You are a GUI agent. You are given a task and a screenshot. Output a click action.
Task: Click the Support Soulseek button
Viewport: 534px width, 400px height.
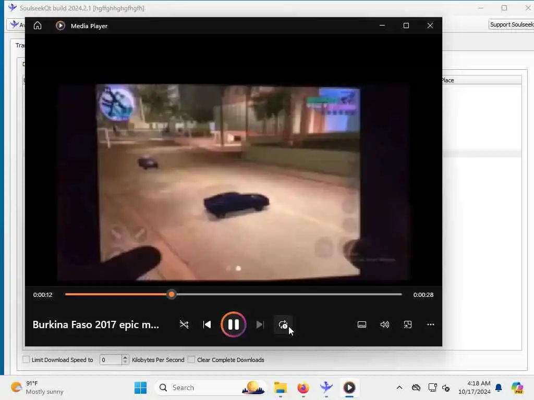point(511,24)
